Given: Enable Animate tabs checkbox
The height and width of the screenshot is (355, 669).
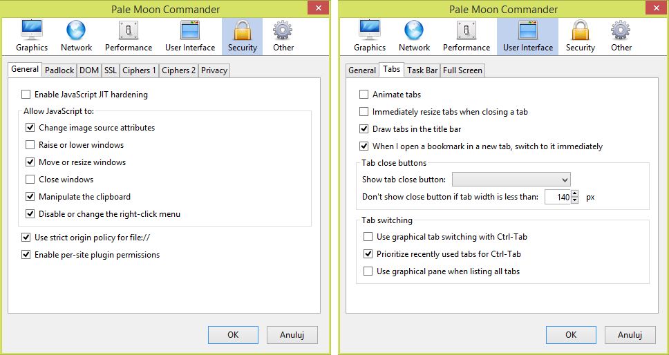Looking at the screenshot, I should [x=364, y=94].
